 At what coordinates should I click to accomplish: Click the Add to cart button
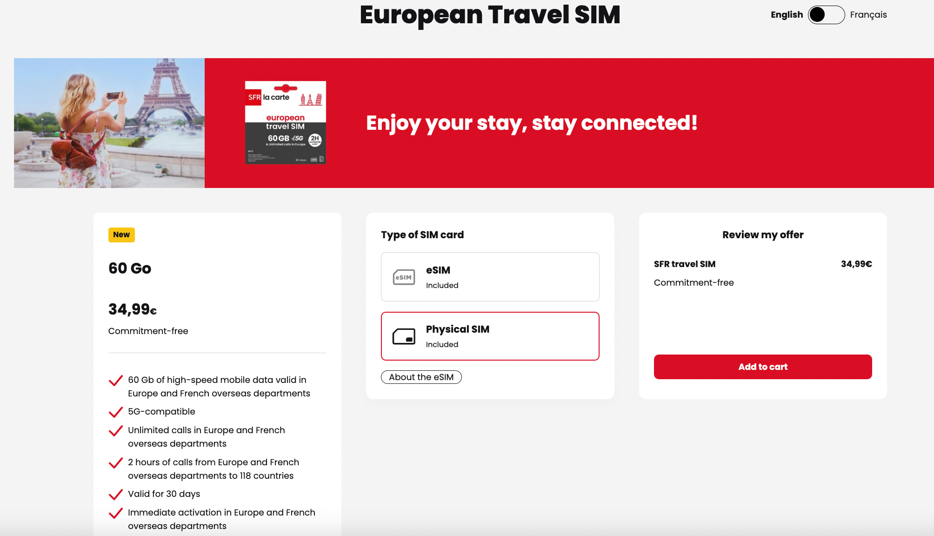[762, 367]
